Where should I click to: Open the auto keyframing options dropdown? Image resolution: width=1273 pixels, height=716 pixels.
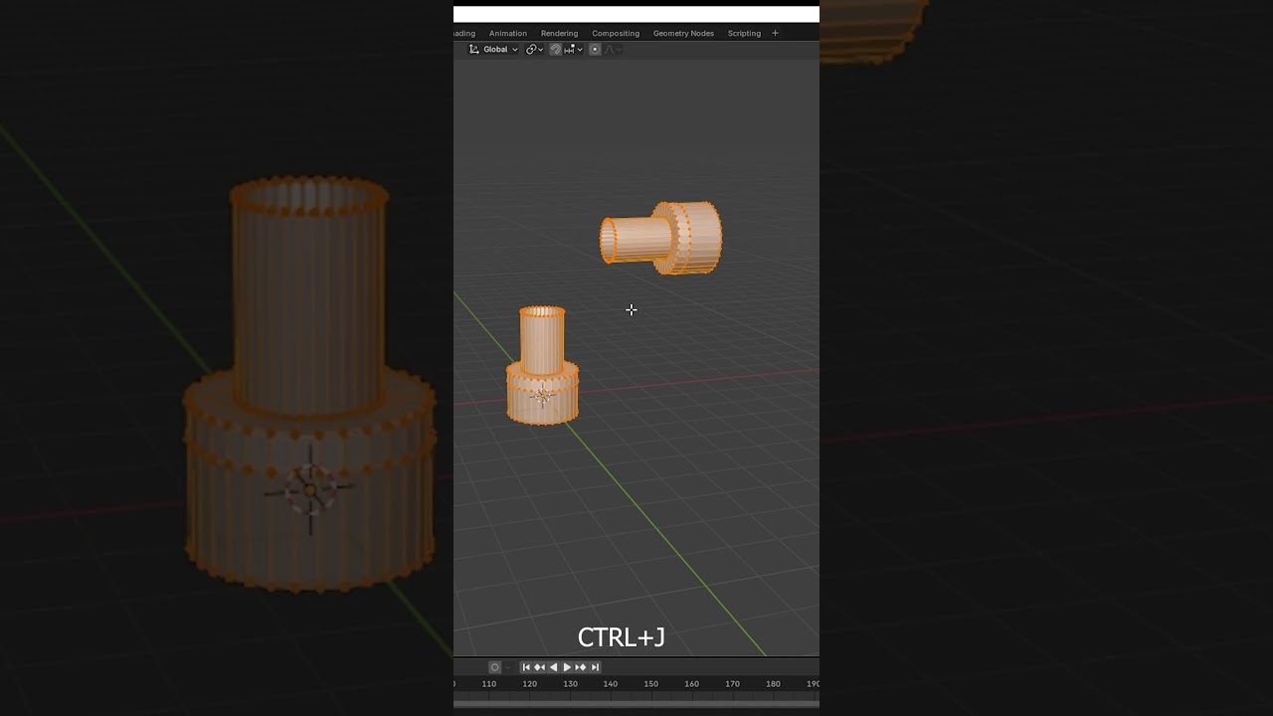tap(508, 667)
